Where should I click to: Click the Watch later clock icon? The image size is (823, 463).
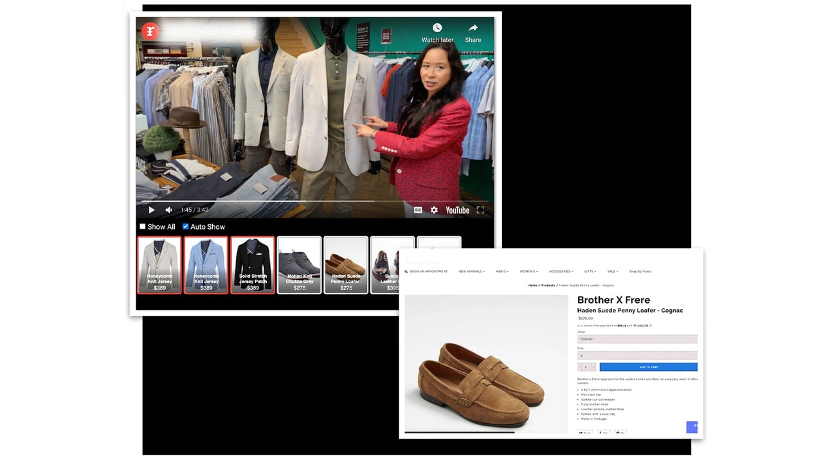coord(437,28)
